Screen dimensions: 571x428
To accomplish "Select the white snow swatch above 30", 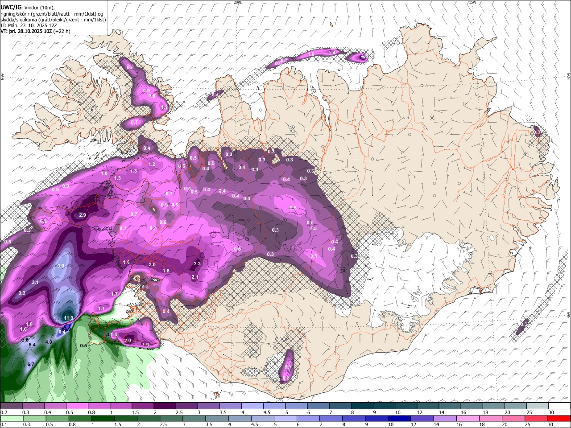I will point(560,406).
